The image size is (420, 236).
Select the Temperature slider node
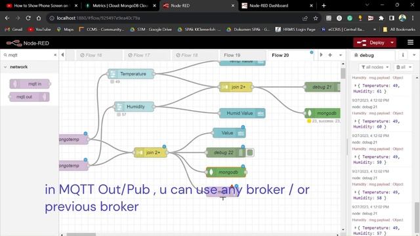tap(131, 74)
